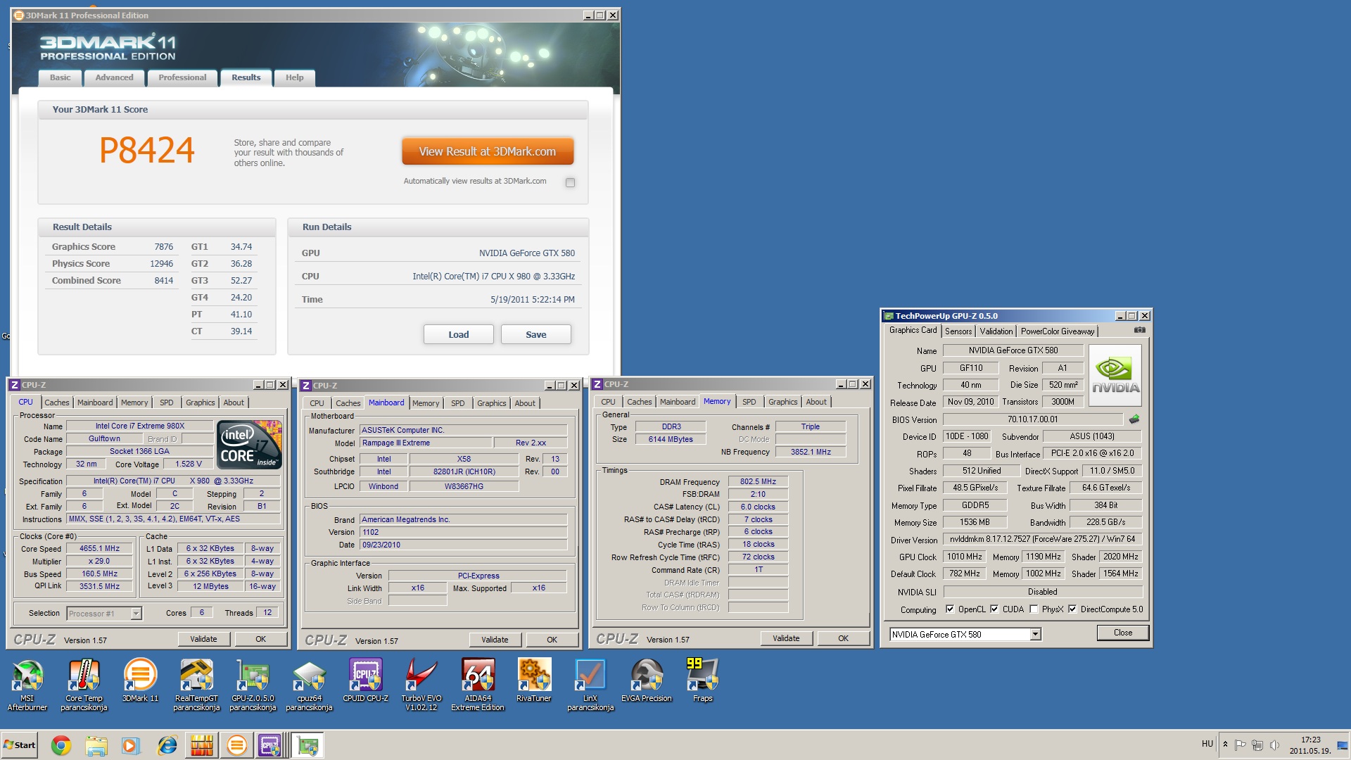Viewport: 1351px width, 760px height.
Task: Click GPU-Z BIOS save chip icon
Action: pyautogui.click(x=1134, y=419)
